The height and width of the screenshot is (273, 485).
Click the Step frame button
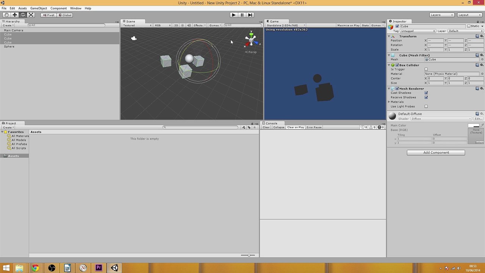pyautogui.click(x=250, y=15)
